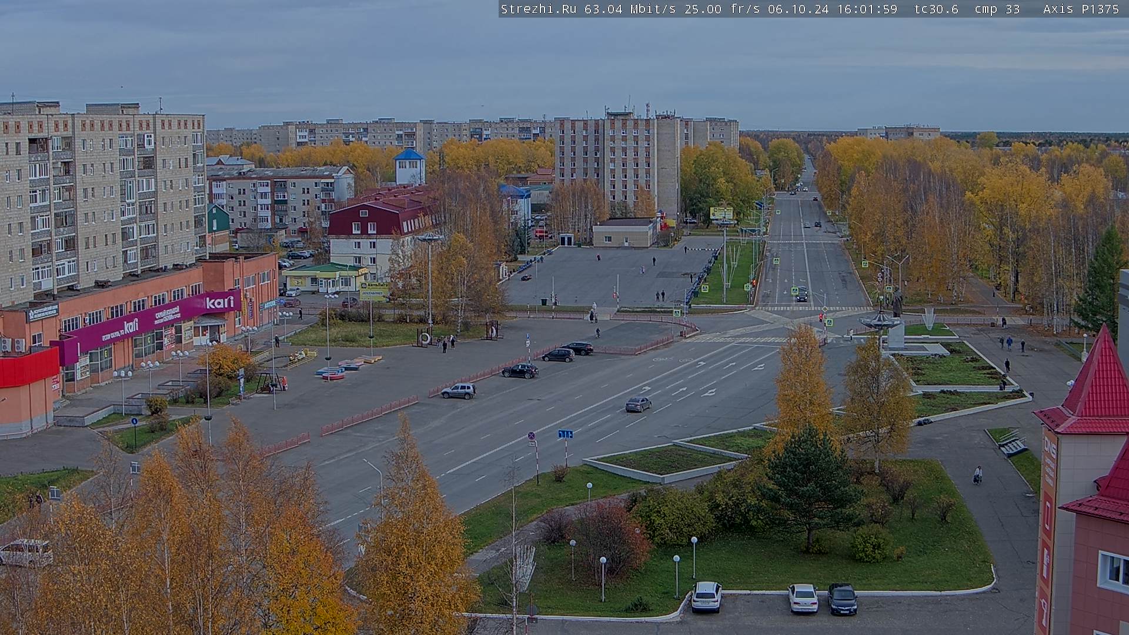Click the "25.00 fr/s" frame rate readout
This screenshot has height=635, width=1129.
click(722, 9)
